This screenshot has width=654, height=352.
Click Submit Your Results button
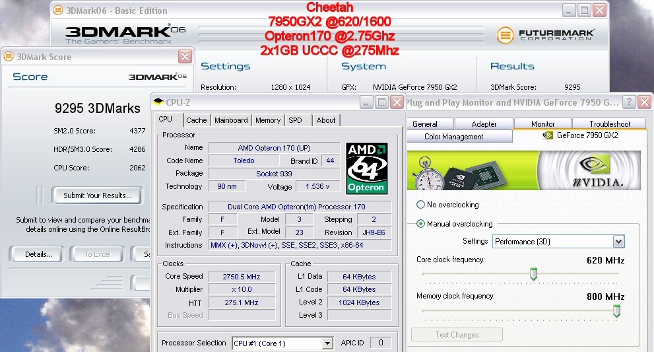click(98, 195)
